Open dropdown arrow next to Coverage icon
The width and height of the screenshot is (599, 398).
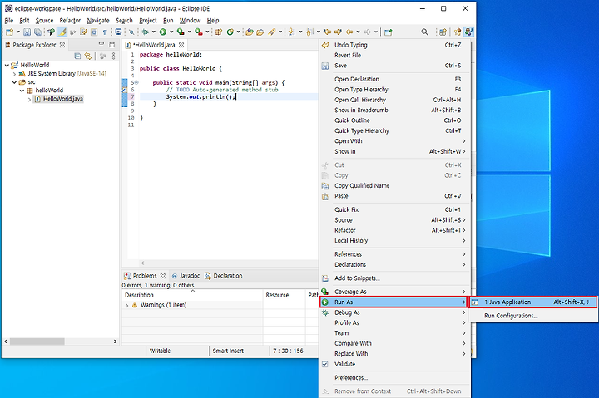[x=189, y=32]
